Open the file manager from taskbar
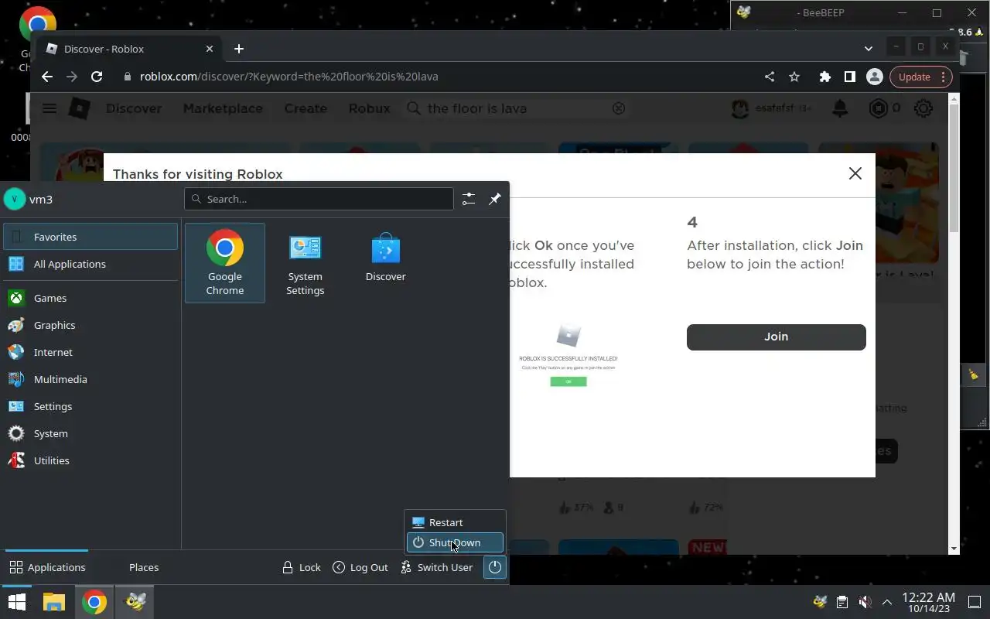Screen dimensions: 990x619 click(53, 601)
